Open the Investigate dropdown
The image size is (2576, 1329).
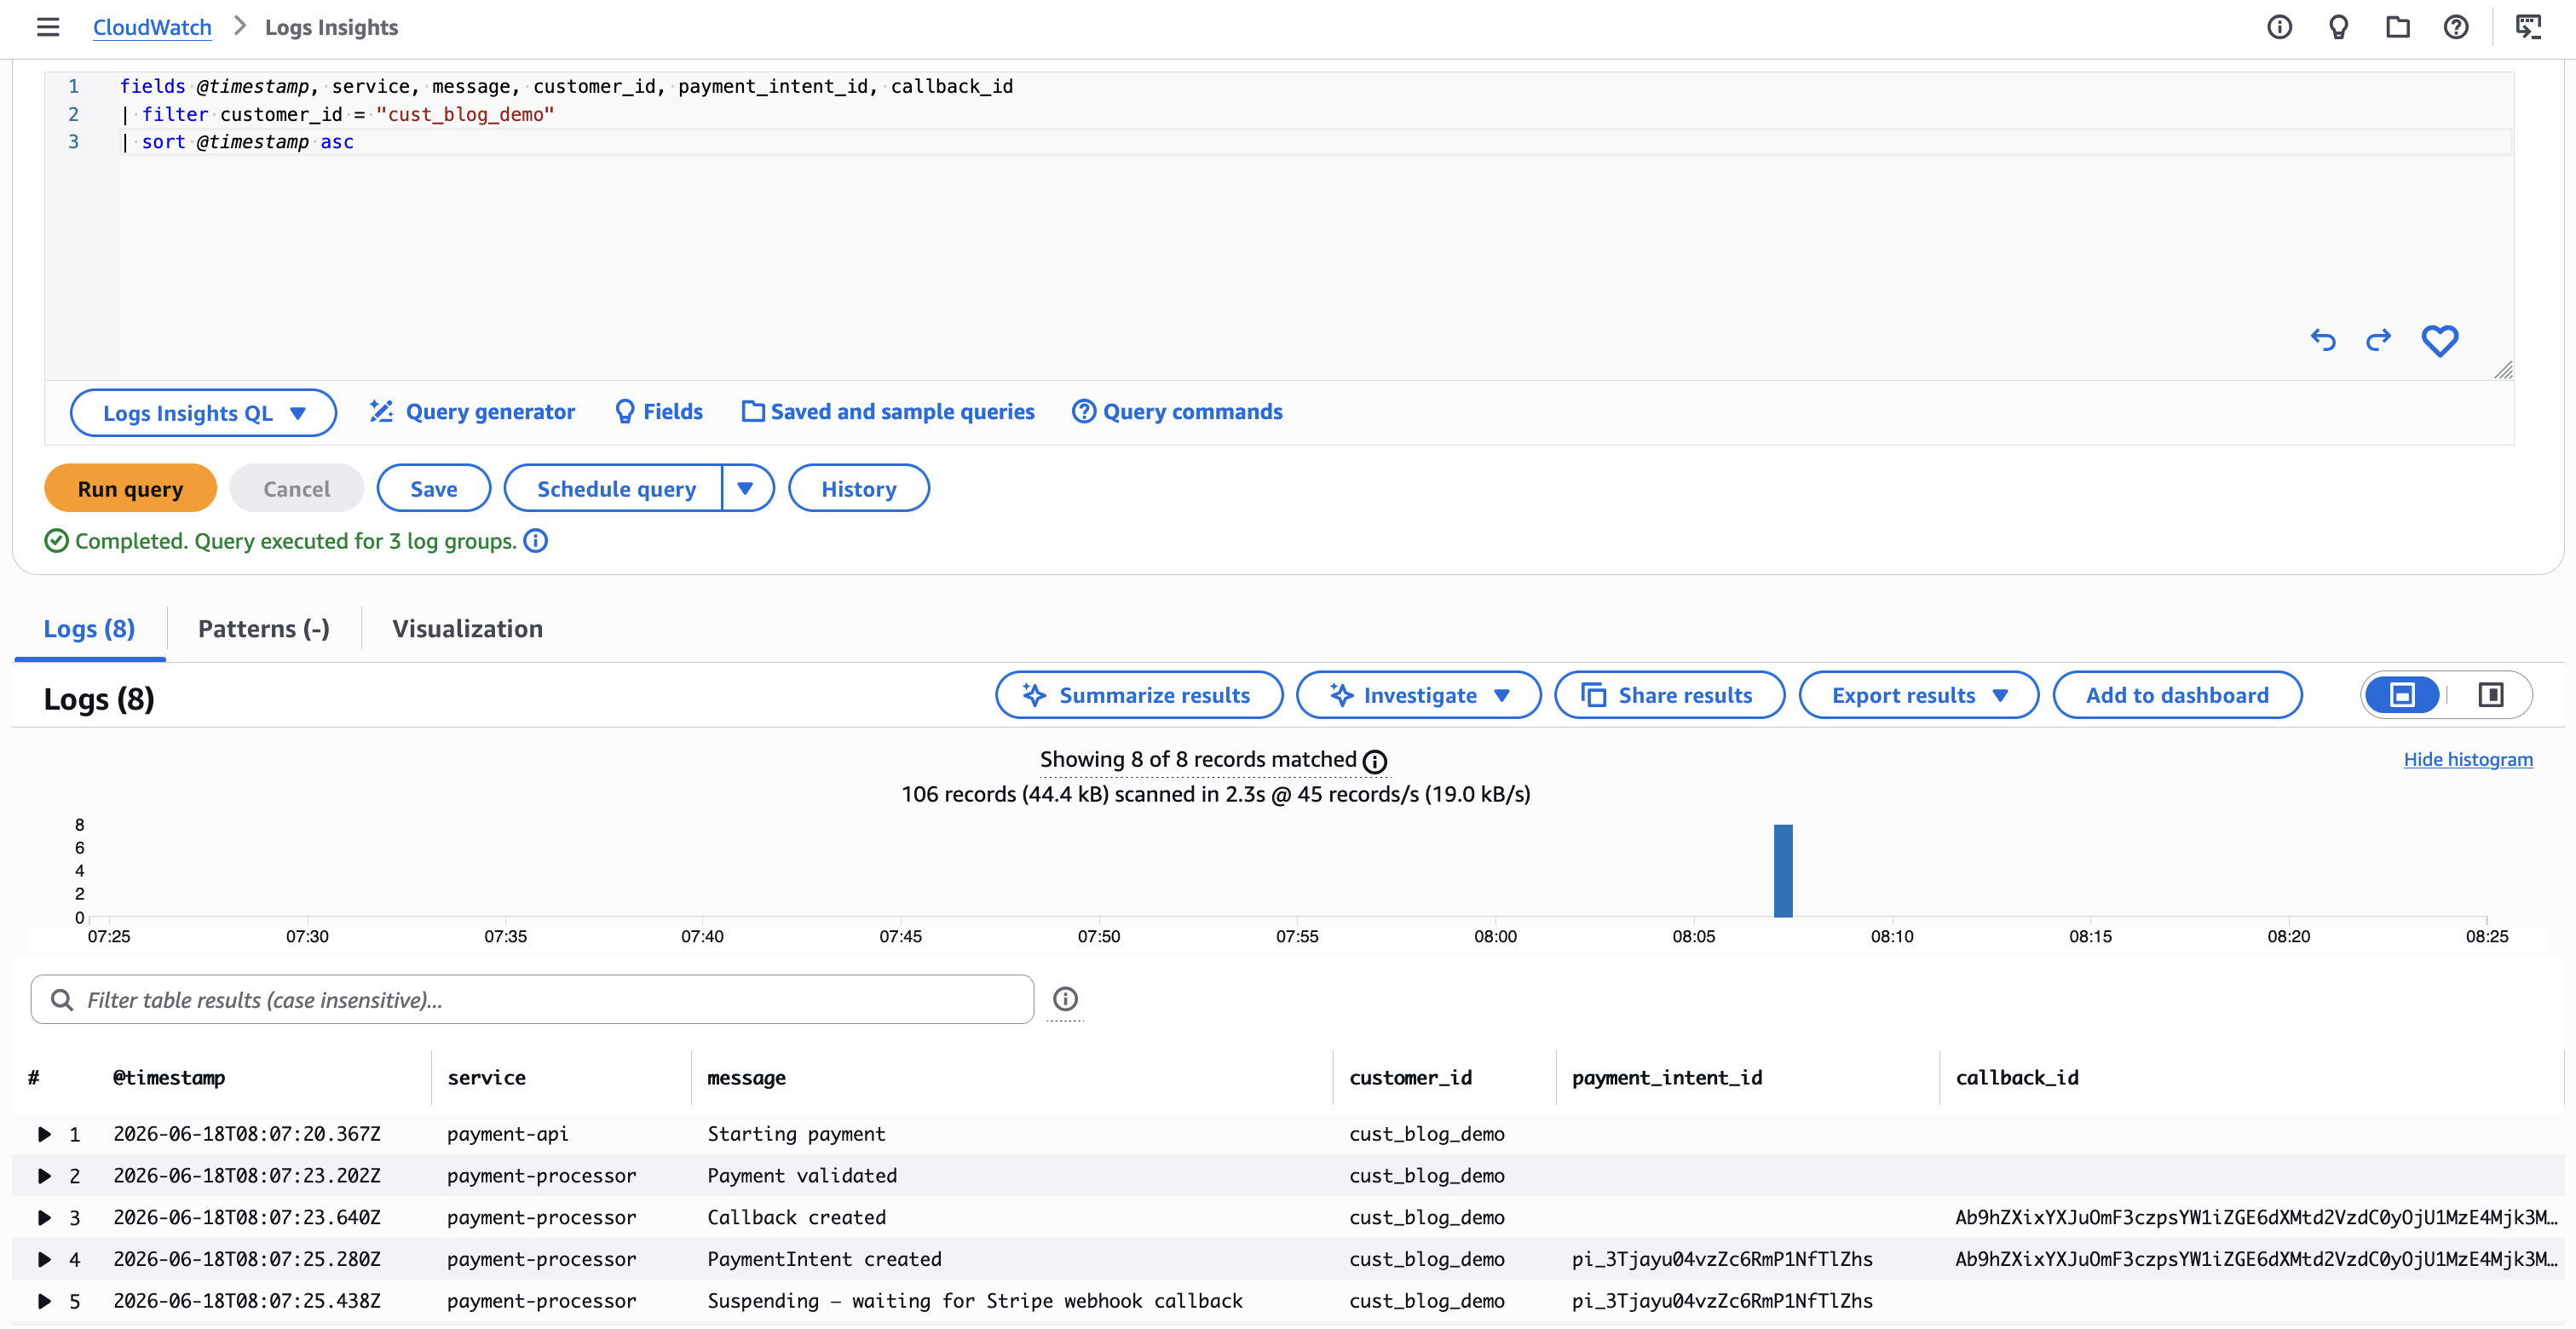click(1418, 695)
